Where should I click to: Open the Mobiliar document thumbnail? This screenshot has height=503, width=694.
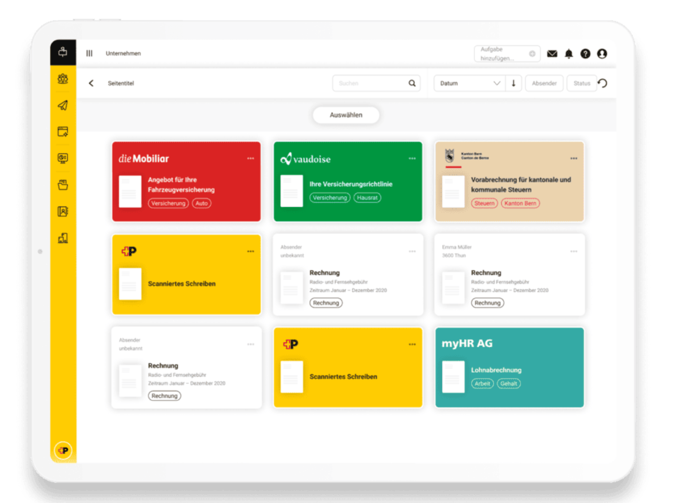[130, 192]
